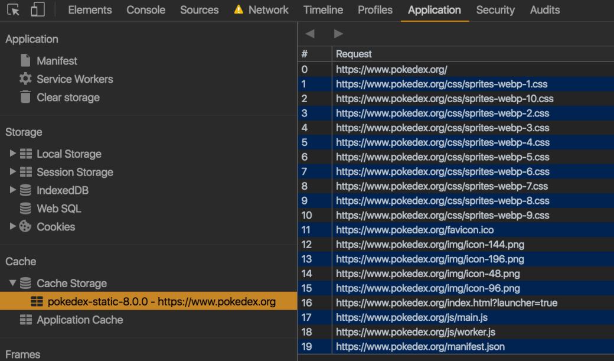This screenshot has height=361, width=614.
Task: Select the sprites-webp-9.css request row
Action: pos(456,215)
